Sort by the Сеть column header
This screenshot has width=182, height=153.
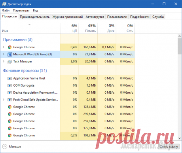click(x=125, y=28)
